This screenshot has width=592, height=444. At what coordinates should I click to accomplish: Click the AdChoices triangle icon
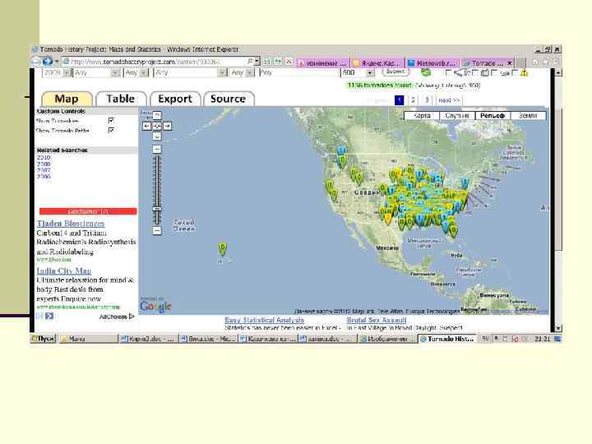click(132, 317)
